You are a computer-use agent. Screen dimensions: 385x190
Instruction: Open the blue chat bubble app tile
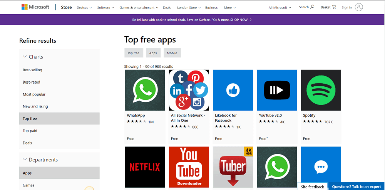click(x=321, y=167)
